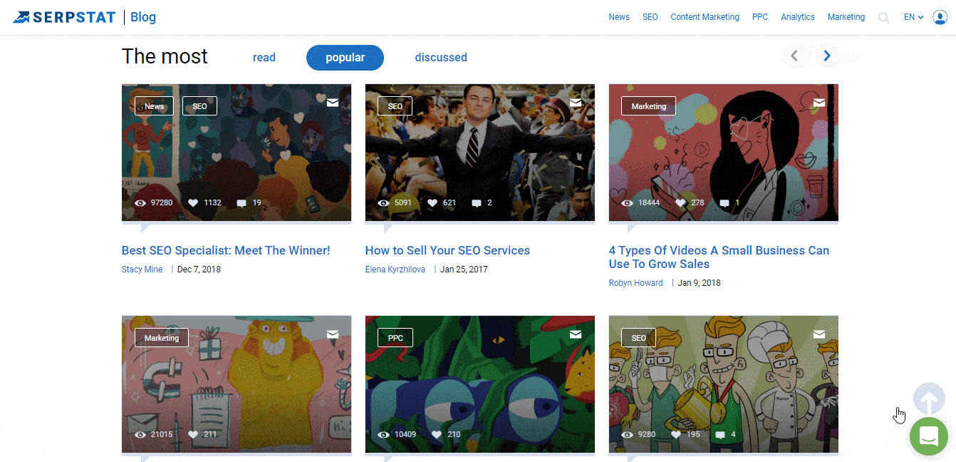The height and width of the screenshot is (462, 956).
Task: Click the Serpstat logo
Action: point(64,17)
